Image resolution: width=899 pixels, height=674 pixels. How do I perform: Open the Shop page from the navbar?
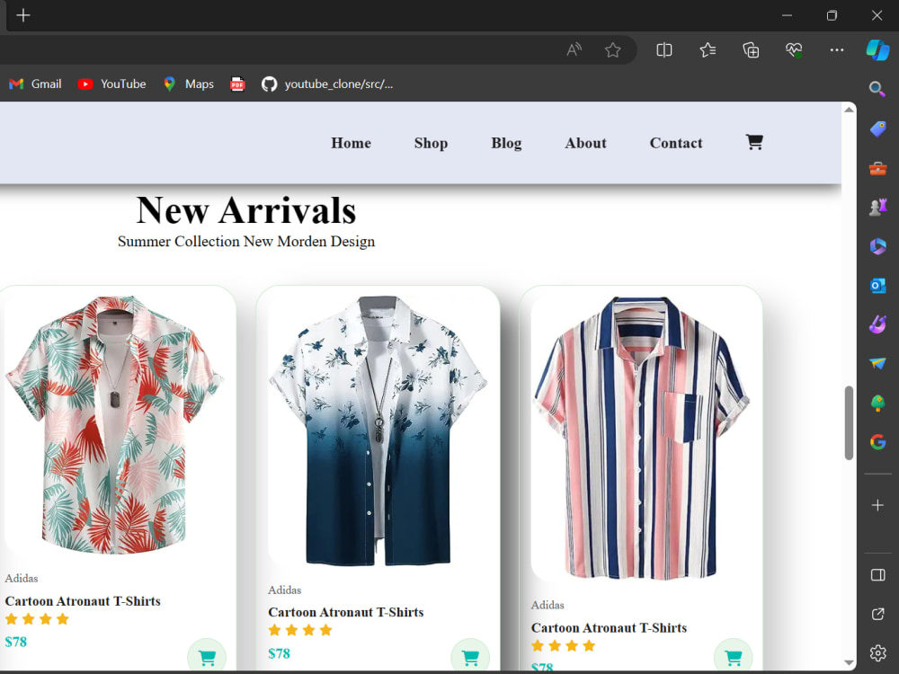pyautogui.click(x=431, y=143)
